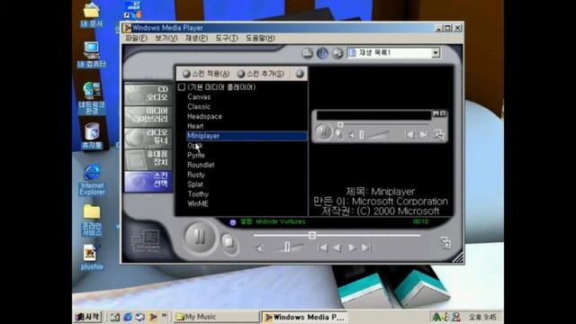Click Windows Media P... taskbar button

click(x=304, y=317)
